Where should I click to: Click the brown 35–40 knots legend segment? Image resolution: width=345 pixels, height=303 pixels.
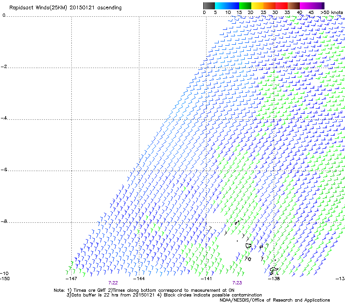294,6
